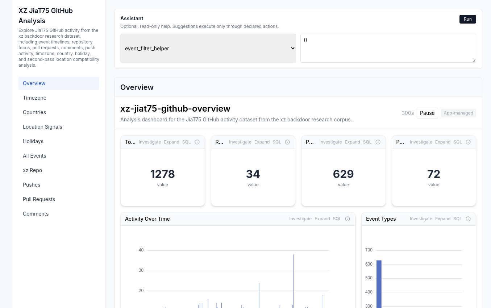Viewport: 491px width, 308px height.
Task: Show SQL for Activity Over Time
Action: point(337,219)
